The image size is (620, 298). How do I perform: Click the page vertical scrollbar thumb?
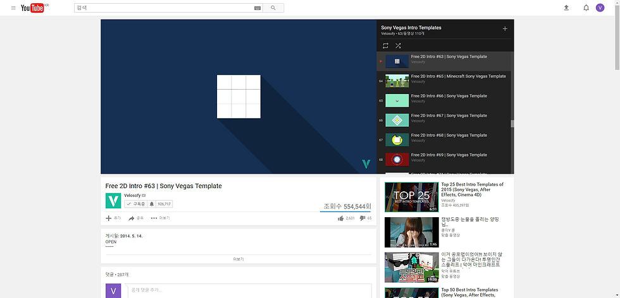tap(617, 37)
